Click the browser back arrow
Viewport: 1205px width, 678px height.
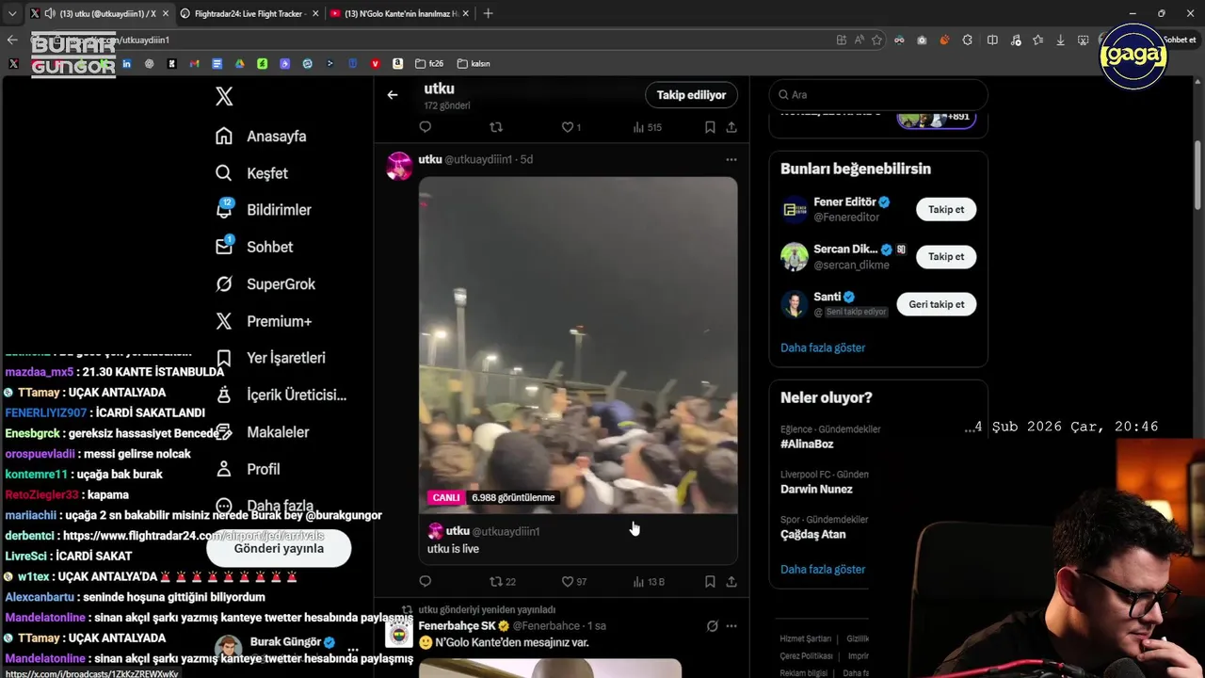12,40
